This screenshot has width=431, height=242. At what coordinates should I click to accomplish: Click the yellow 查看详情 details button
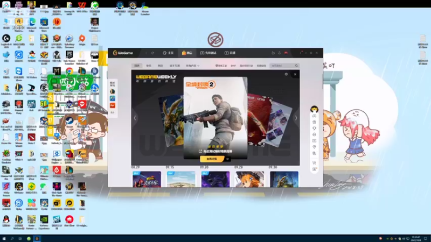tap(212, 159)
